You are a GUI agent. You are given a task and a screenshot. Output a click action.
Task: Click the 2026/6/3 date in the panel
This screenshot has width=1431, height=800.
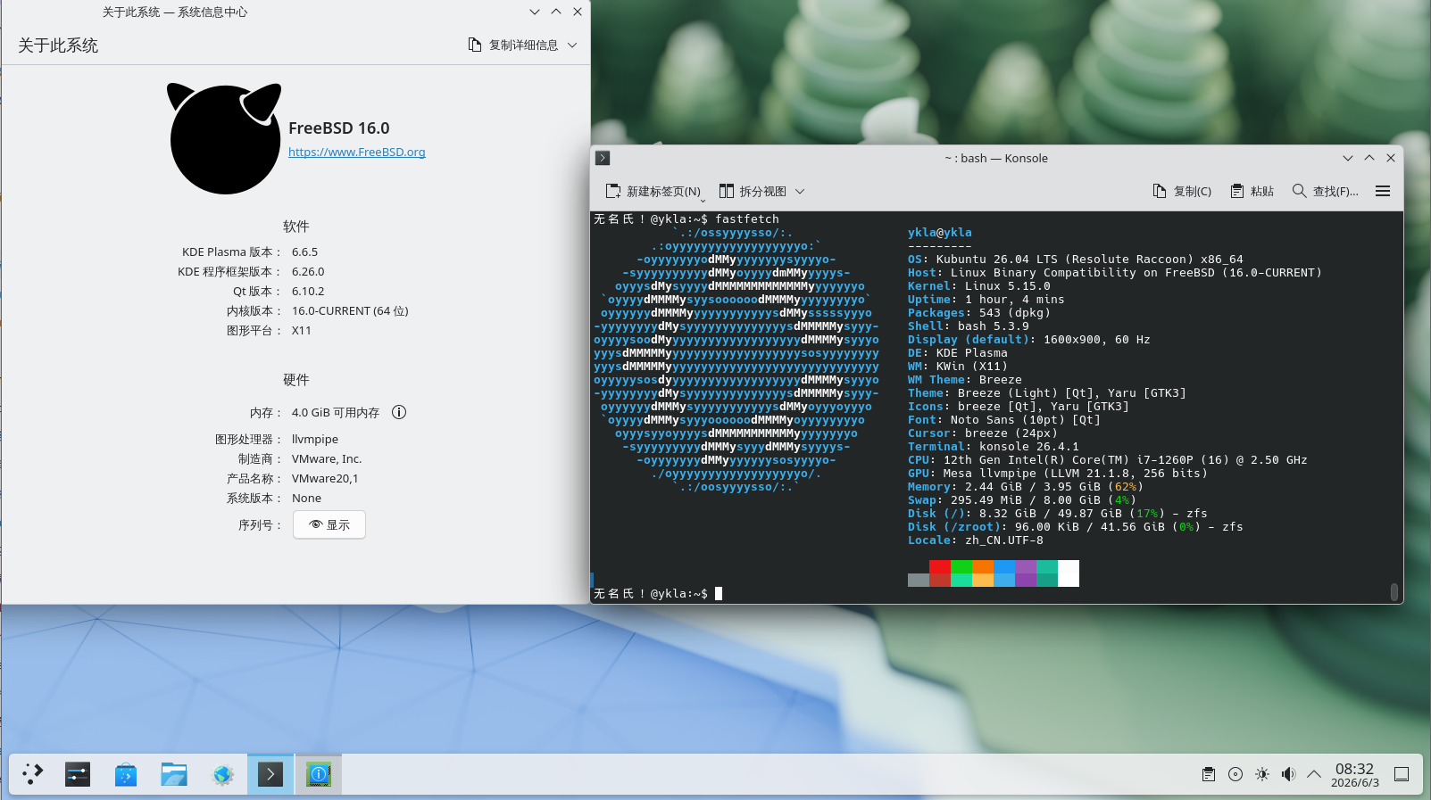[1355, 783]
